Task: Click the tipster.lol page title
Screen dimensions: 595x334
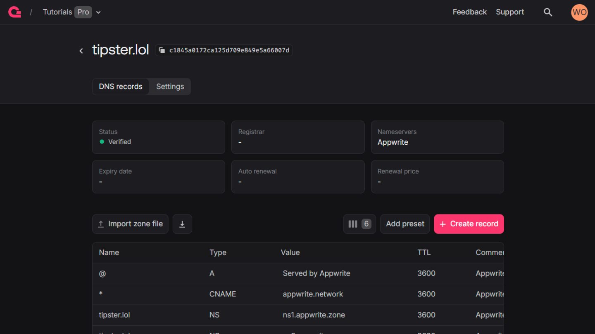Action: click(120, 50)
